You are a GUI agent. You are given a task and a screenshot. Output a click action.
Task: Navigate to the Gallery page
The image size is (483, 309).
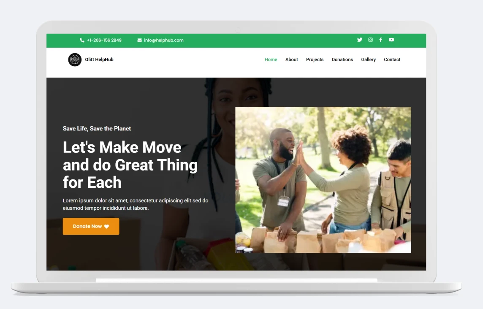click(368, 60)
